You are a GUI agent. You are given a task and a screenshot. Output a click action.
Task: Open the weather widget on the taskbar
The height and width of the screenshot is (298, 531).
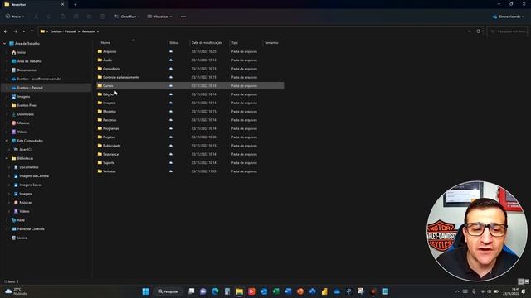click(17, 291)
